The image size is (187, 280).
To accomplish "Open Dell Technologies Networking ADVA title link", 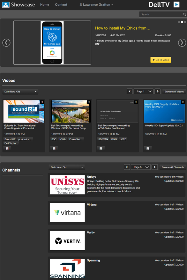I will click(x=115, y=127).
